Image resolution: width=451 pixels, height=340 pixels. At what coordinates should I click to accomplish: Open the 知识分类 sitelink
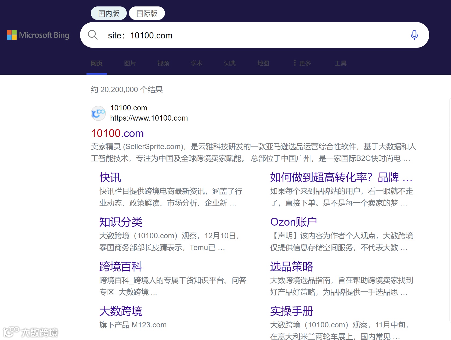[x=121, y=222]
